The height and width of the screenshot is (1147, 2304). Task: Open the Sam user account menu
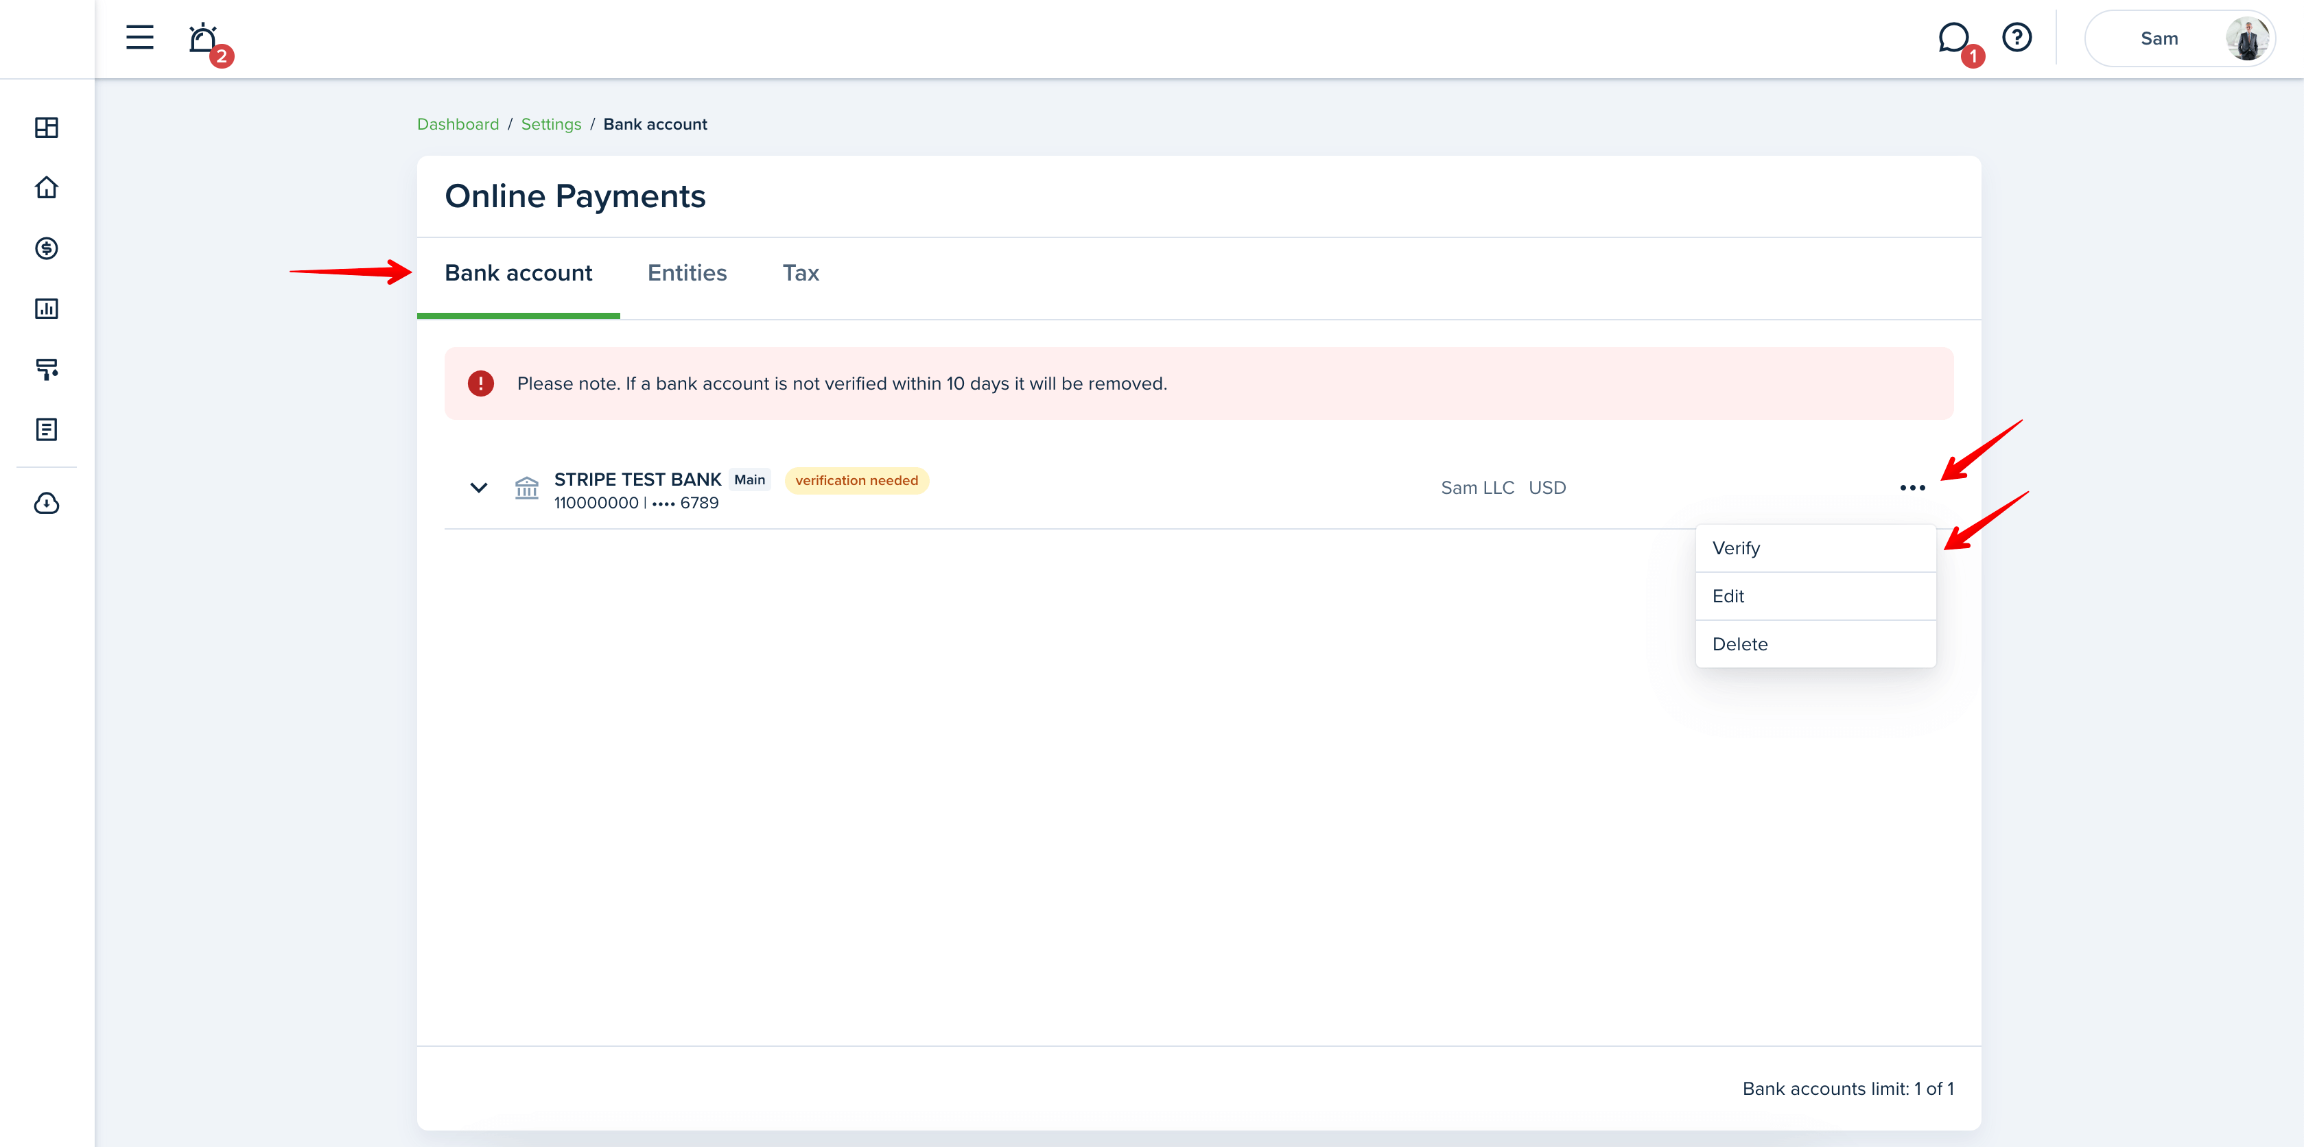[x=2180, y=38]
